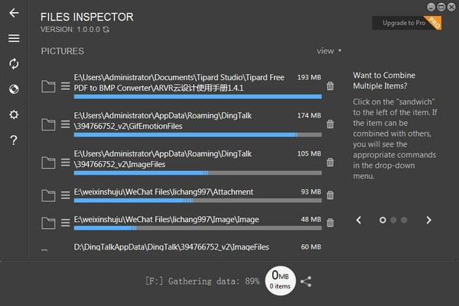Go to previous tip with left arrow
459x306 pixels.
pos(358,220)
